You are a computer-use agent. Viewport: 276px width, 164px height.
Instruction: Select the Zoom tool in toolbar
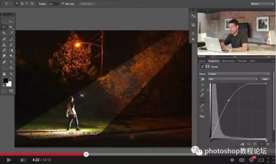pos(11,74)
